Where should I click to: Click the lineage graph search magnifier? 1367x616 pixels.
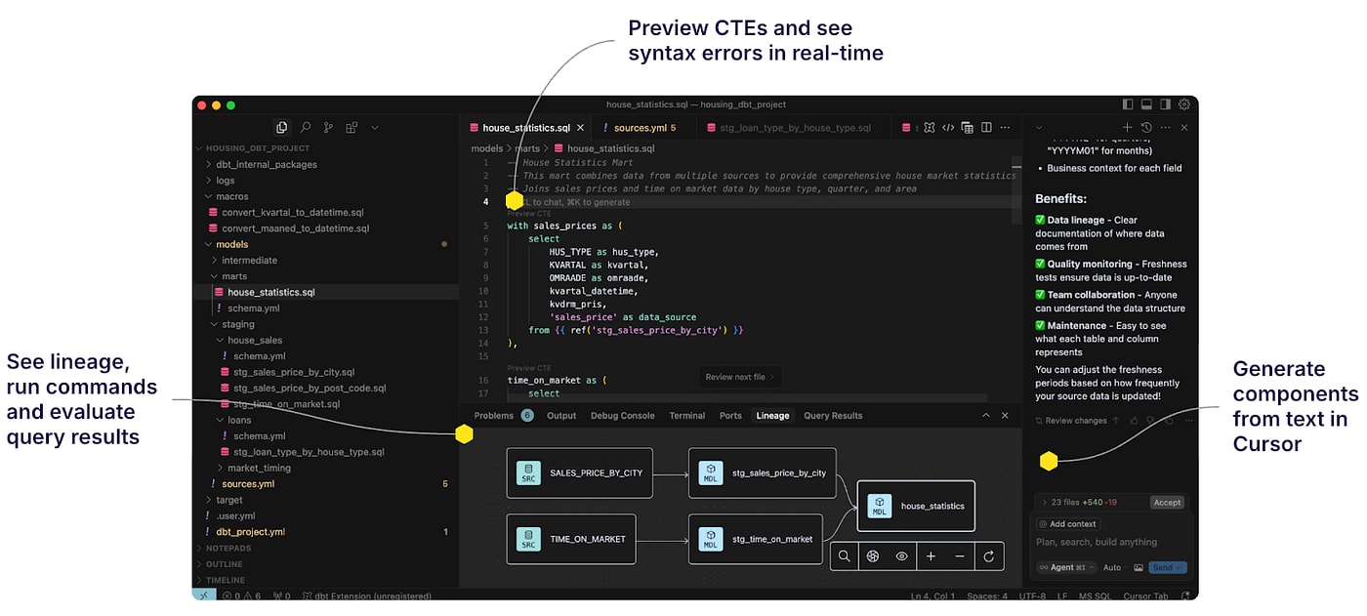point(845,556)
